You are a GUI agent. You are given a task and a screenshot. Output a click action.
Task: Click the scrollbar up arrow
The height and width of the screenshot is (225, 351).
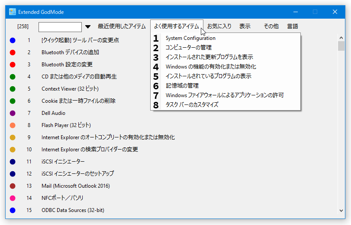click(x=341, y=38)
